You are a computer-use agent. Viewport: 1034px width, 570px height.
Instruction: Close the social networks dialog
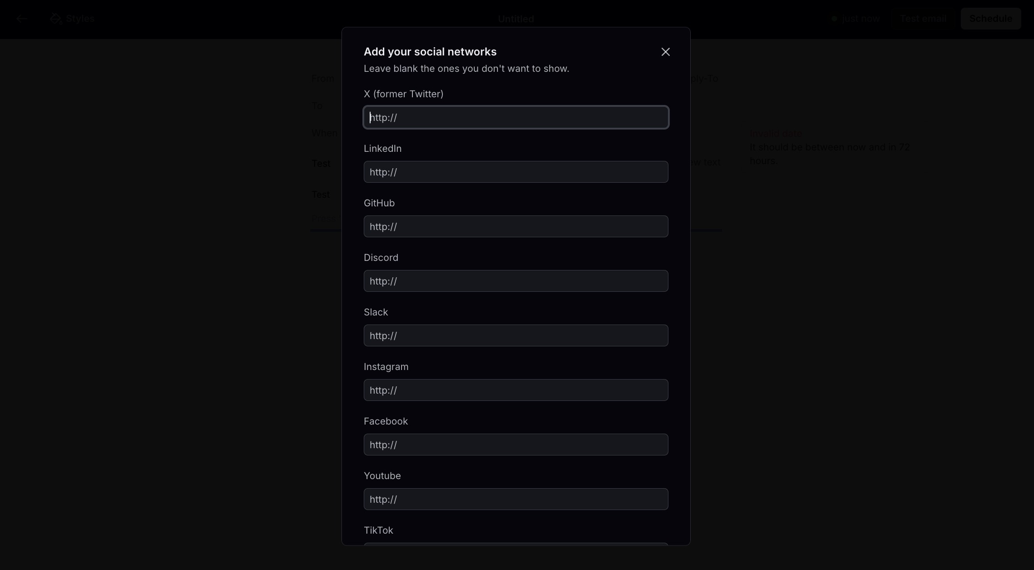pyautogui.click(x=665, y=52)
